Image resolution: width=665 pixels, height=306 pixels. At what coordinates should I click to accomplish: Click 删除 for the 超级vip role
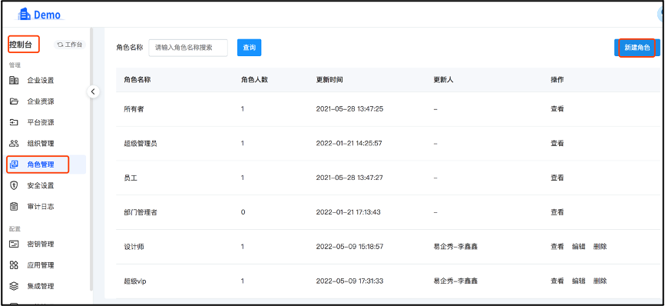[x=600, y=281]
